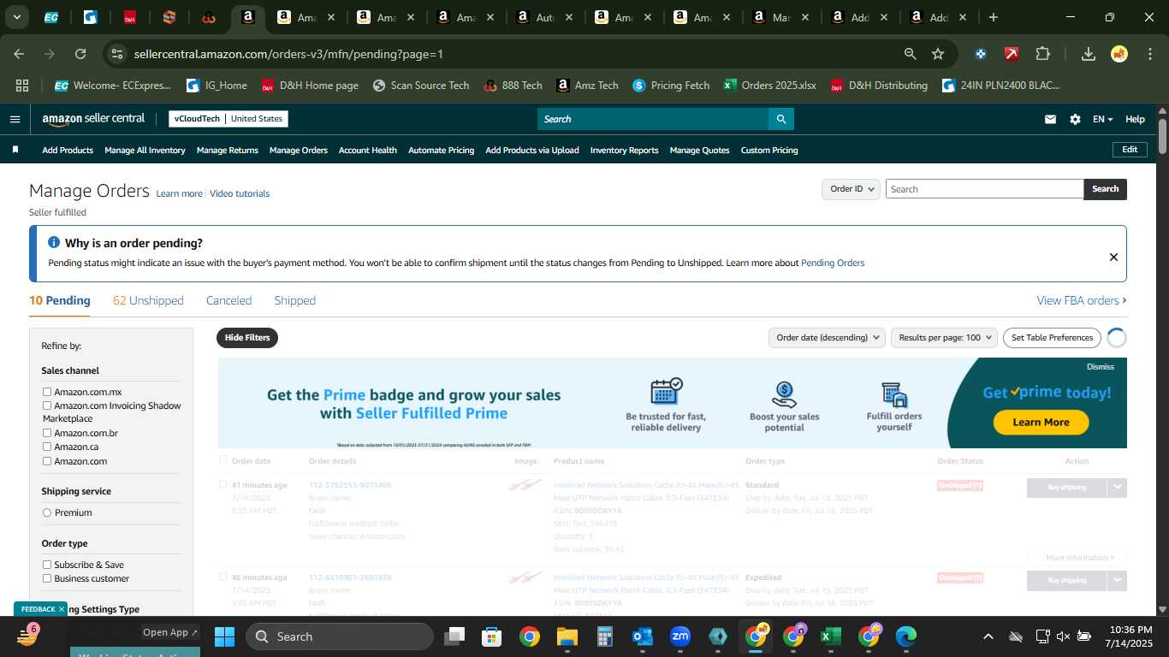
Task: Click the top Seller Central search box
Action: tap(652, 119)
